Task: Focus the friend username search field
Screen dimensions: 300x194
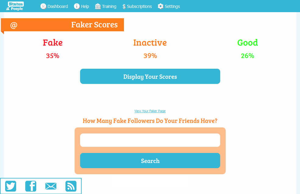Action: click(x=150, y=140)
